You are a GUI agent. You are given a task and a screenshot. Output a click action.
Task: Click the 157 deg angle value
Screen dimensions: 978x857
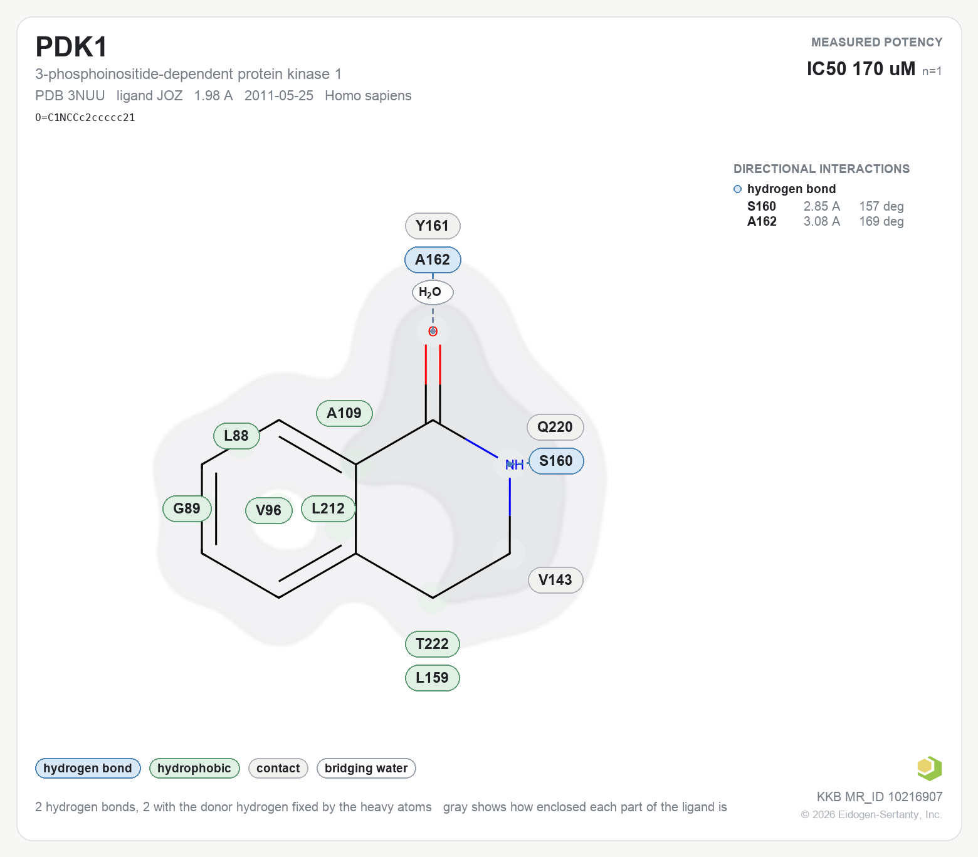(x=881, y=206)
